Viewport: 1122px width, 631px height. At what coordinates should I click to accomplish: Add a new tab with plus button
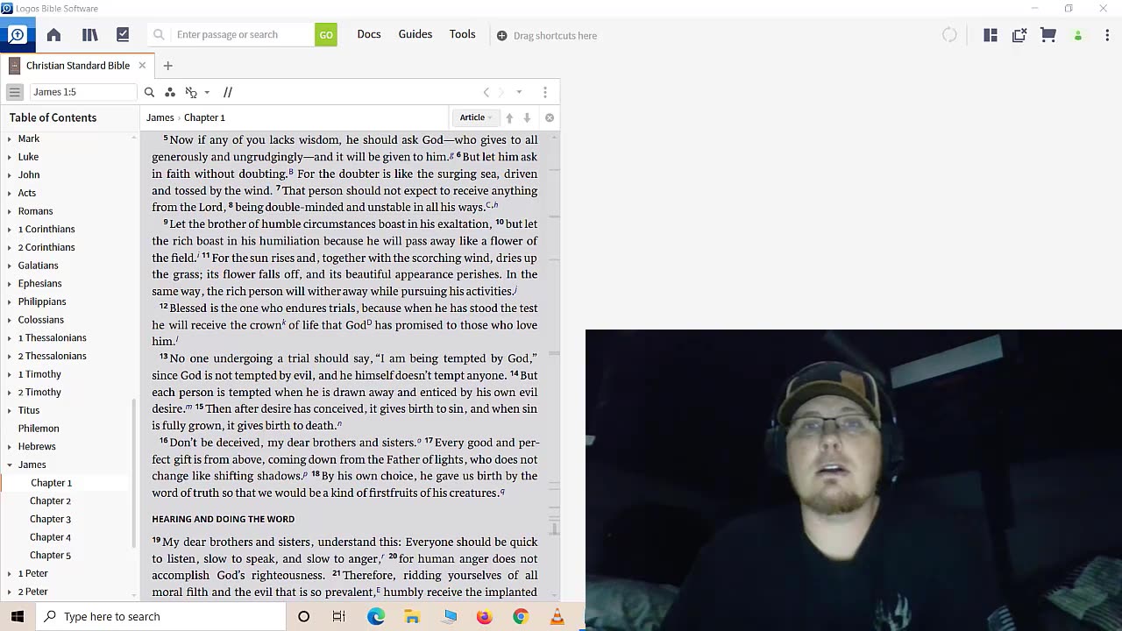click(x=167, y=66)
